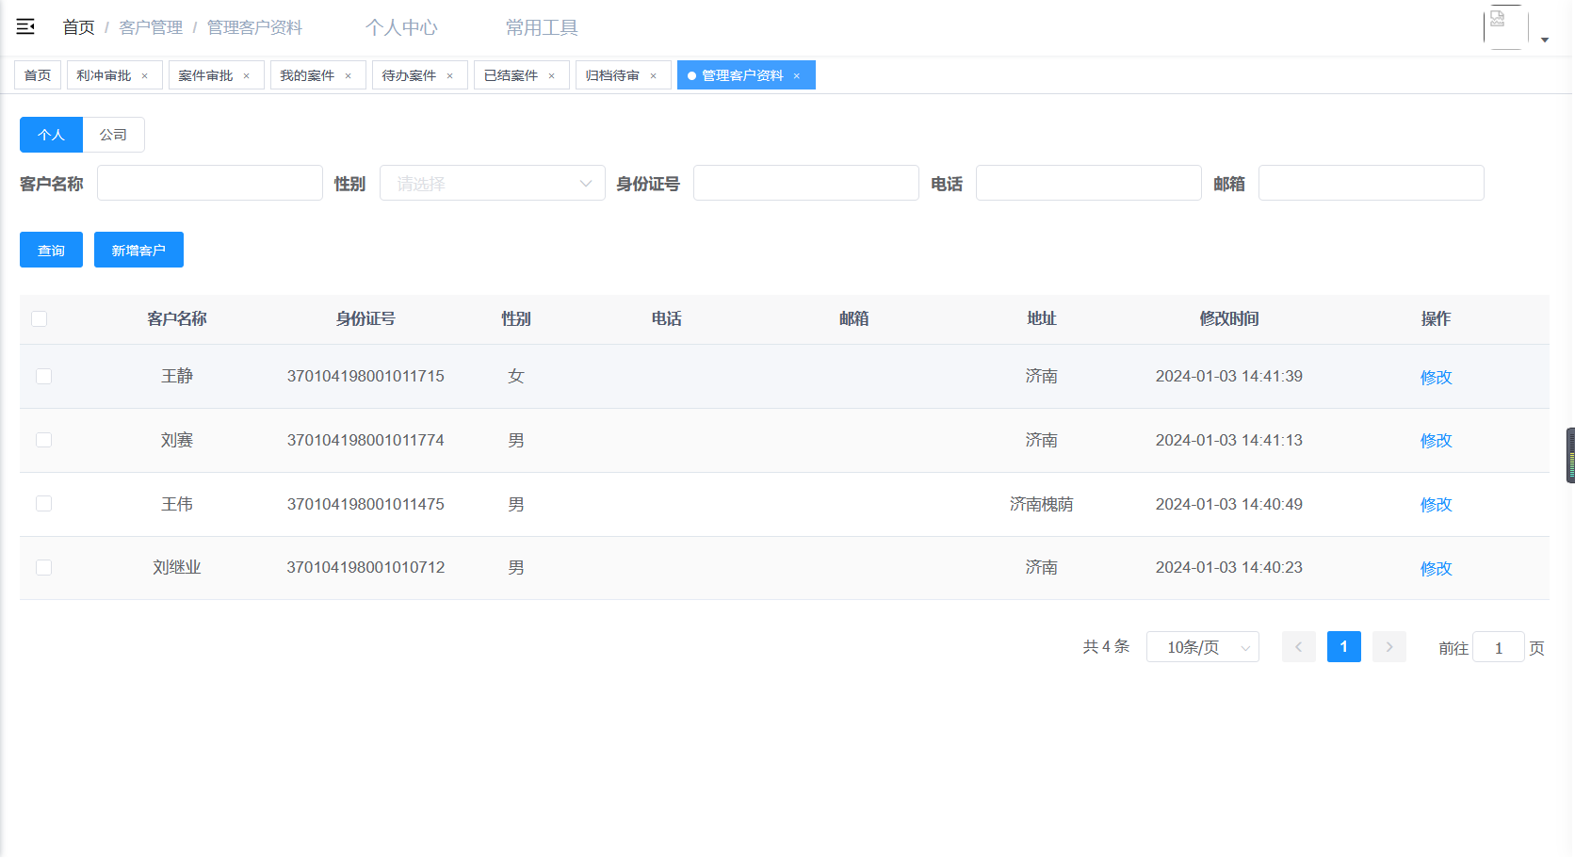1575x860 pixels.
Task: Click 修改 for 刘继业
Action: 1437,568
